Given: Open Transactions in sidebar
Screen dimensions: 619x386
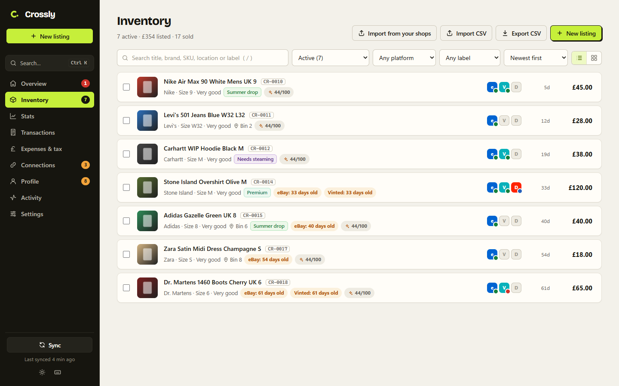Looking at the screenshot, I should tap(49, 133).
